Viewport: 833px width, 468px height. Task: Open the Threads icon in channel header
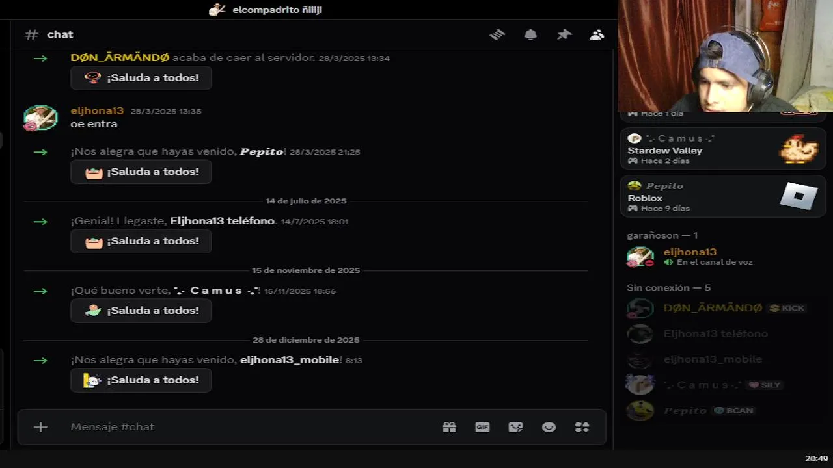[497, 34]
